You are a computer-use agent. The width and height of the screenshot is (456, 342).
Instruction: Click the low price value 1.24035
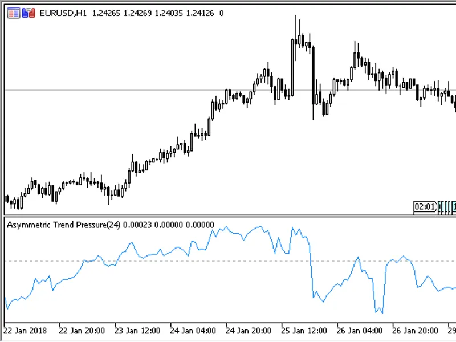pos(169,13)
